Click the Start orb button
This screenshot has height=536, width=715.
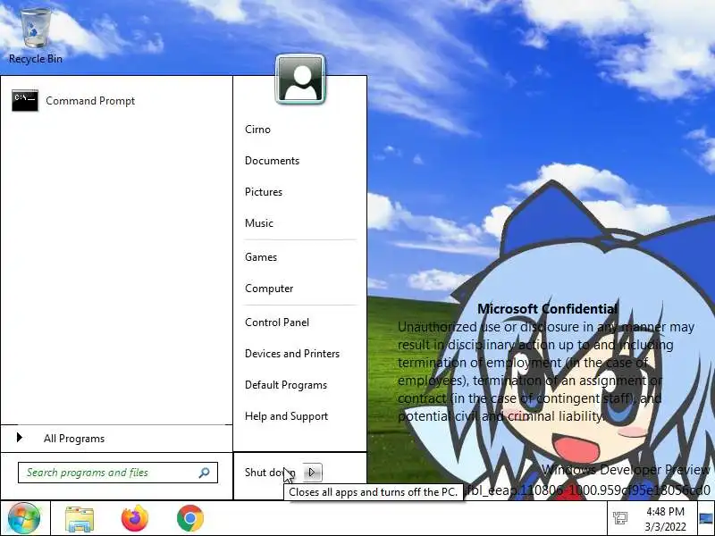pos(24,518)
